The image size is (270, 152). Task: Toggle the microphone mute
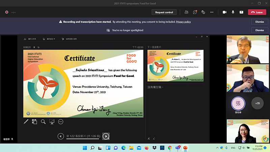click(x=233, y=12)
